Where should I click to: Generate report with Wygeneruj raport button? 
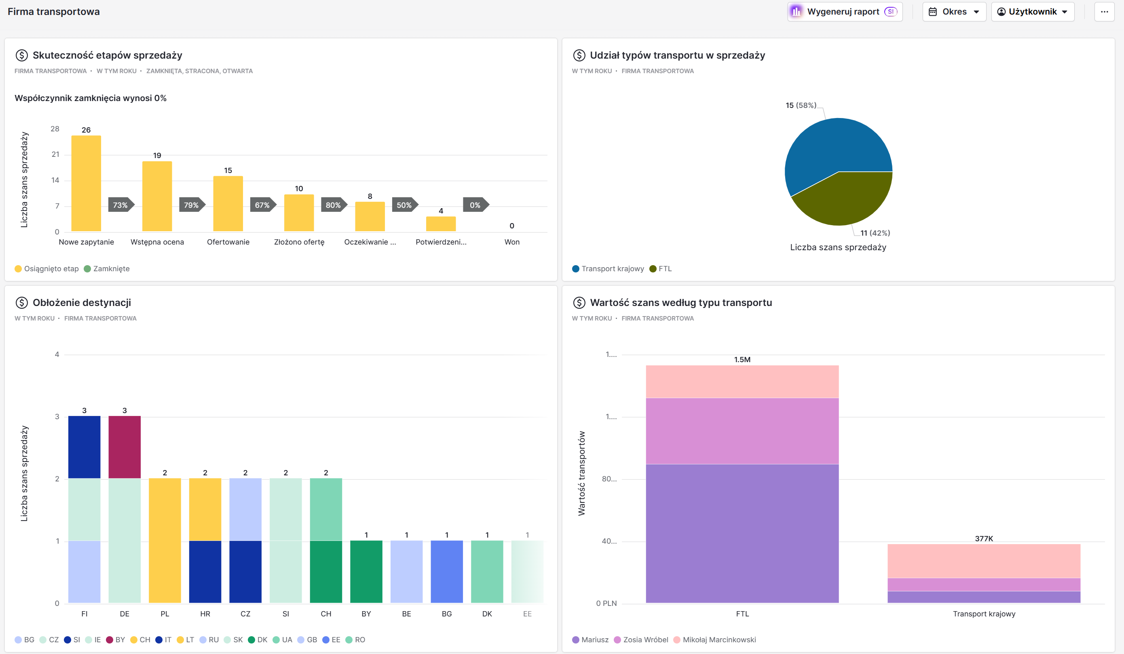coord(843,12)
